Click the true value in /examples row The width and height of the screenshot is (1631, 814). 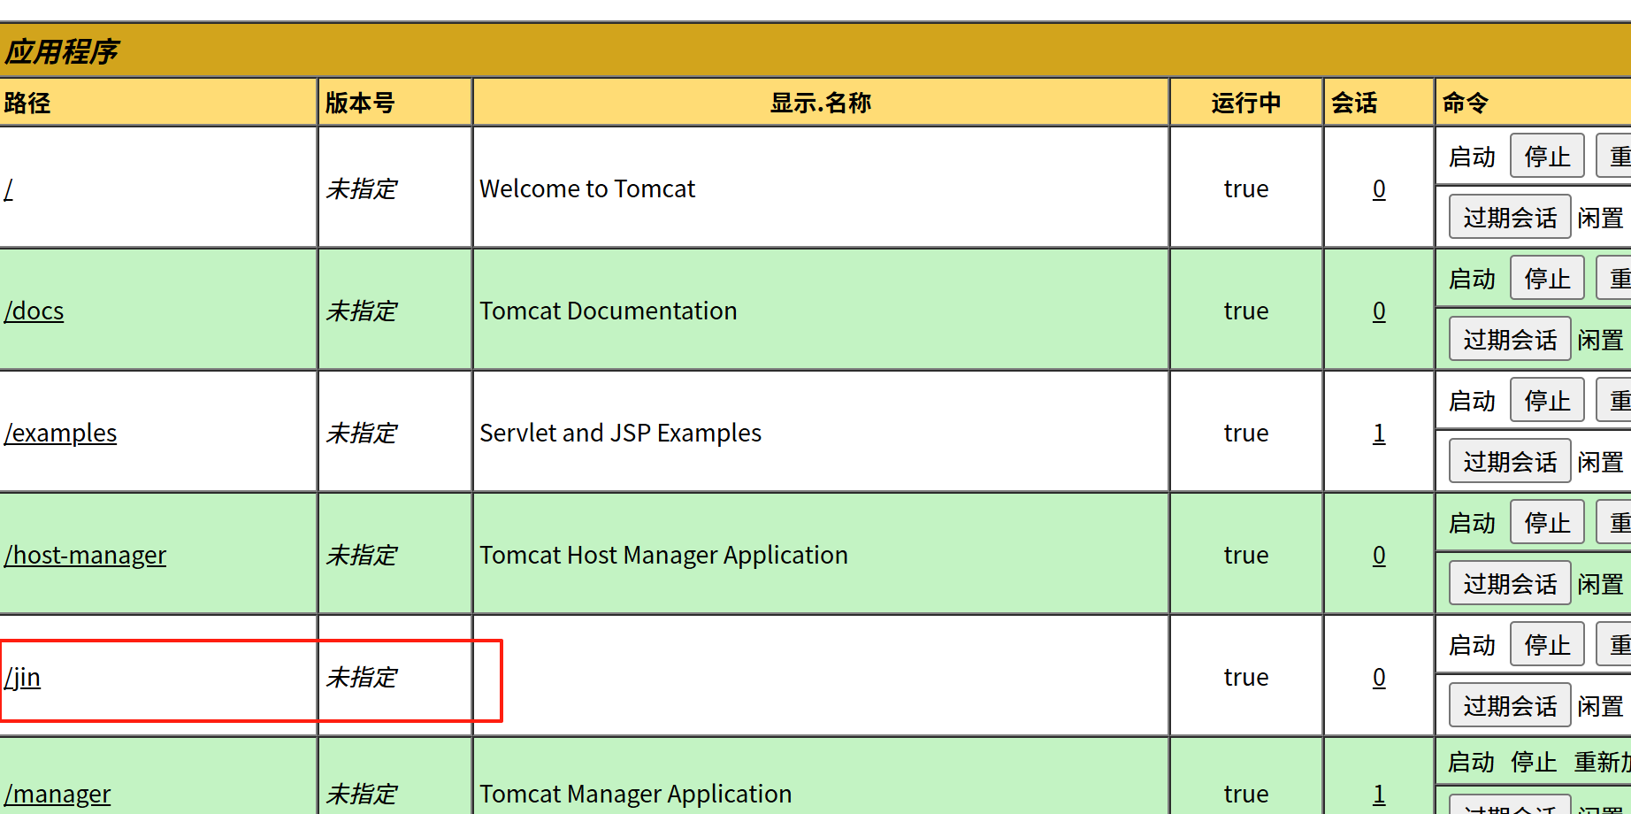click(x=1246, y=434)
